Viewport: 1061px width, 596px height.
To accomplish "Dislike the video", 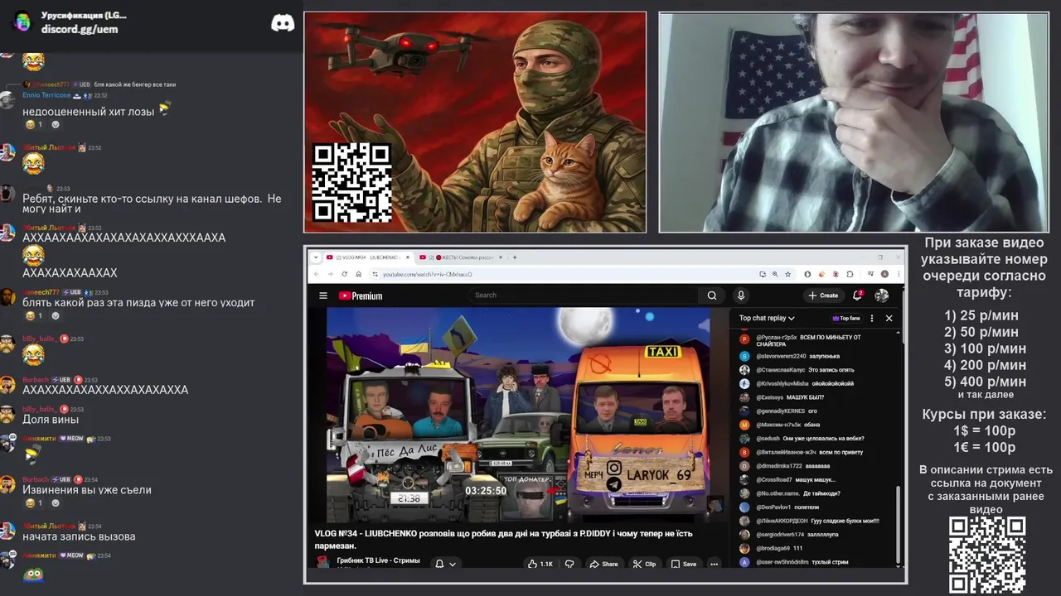I will 569,564.
